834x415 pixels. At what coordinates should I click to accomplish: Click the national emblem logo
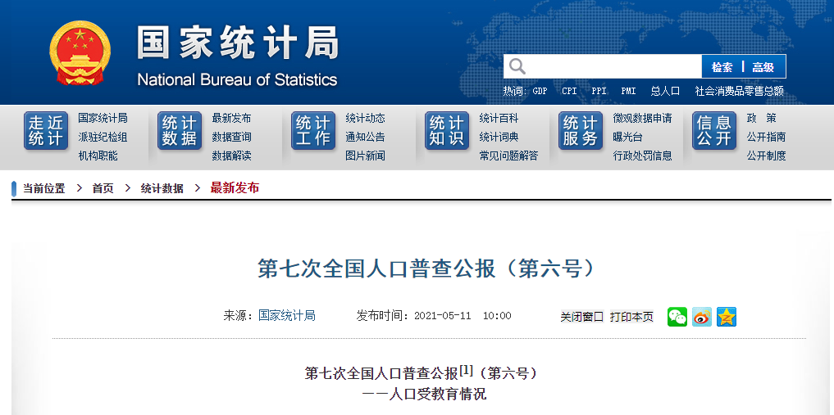click(80, 53)
